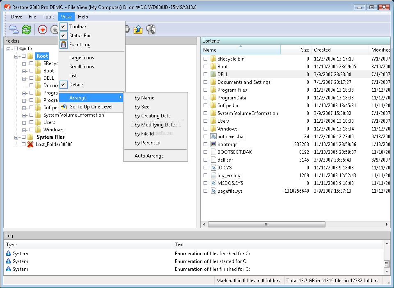Toggle the Status Bar checkmark
Screen dimensions: 394x288
[x=63, y=35]
